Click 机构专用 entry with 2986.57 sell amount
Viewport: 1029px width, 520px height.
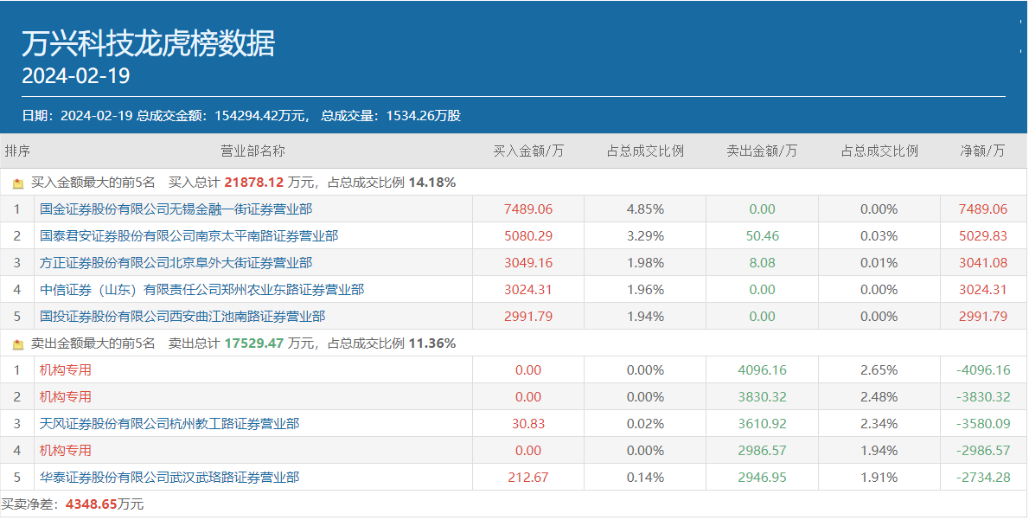65,451
